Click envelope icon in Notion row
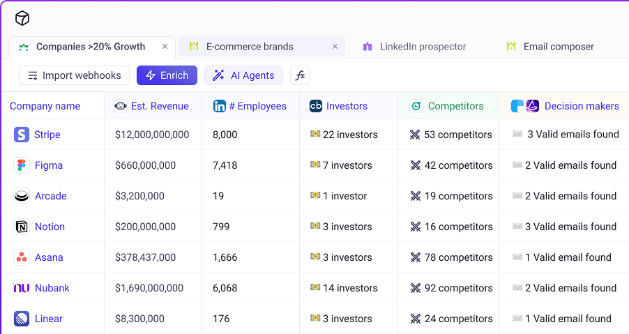The height and width of the screenshot is (334, 629). pos(517,226)
